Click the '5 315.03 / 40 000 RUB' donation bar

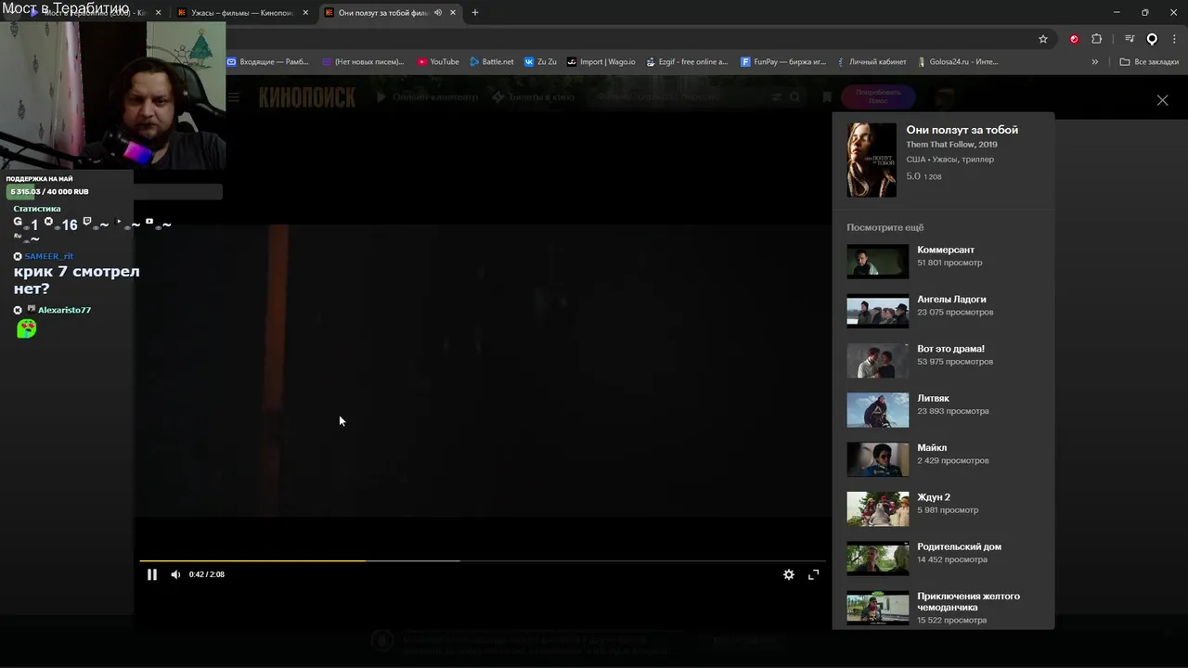(113, 192)
